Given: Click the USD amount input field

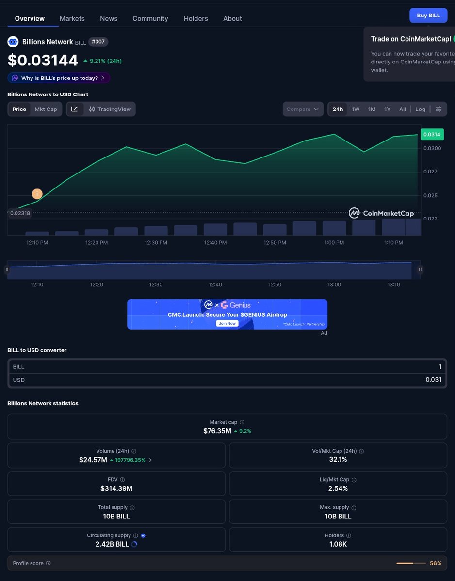Looking at the screenshot, I should [227, 380].
